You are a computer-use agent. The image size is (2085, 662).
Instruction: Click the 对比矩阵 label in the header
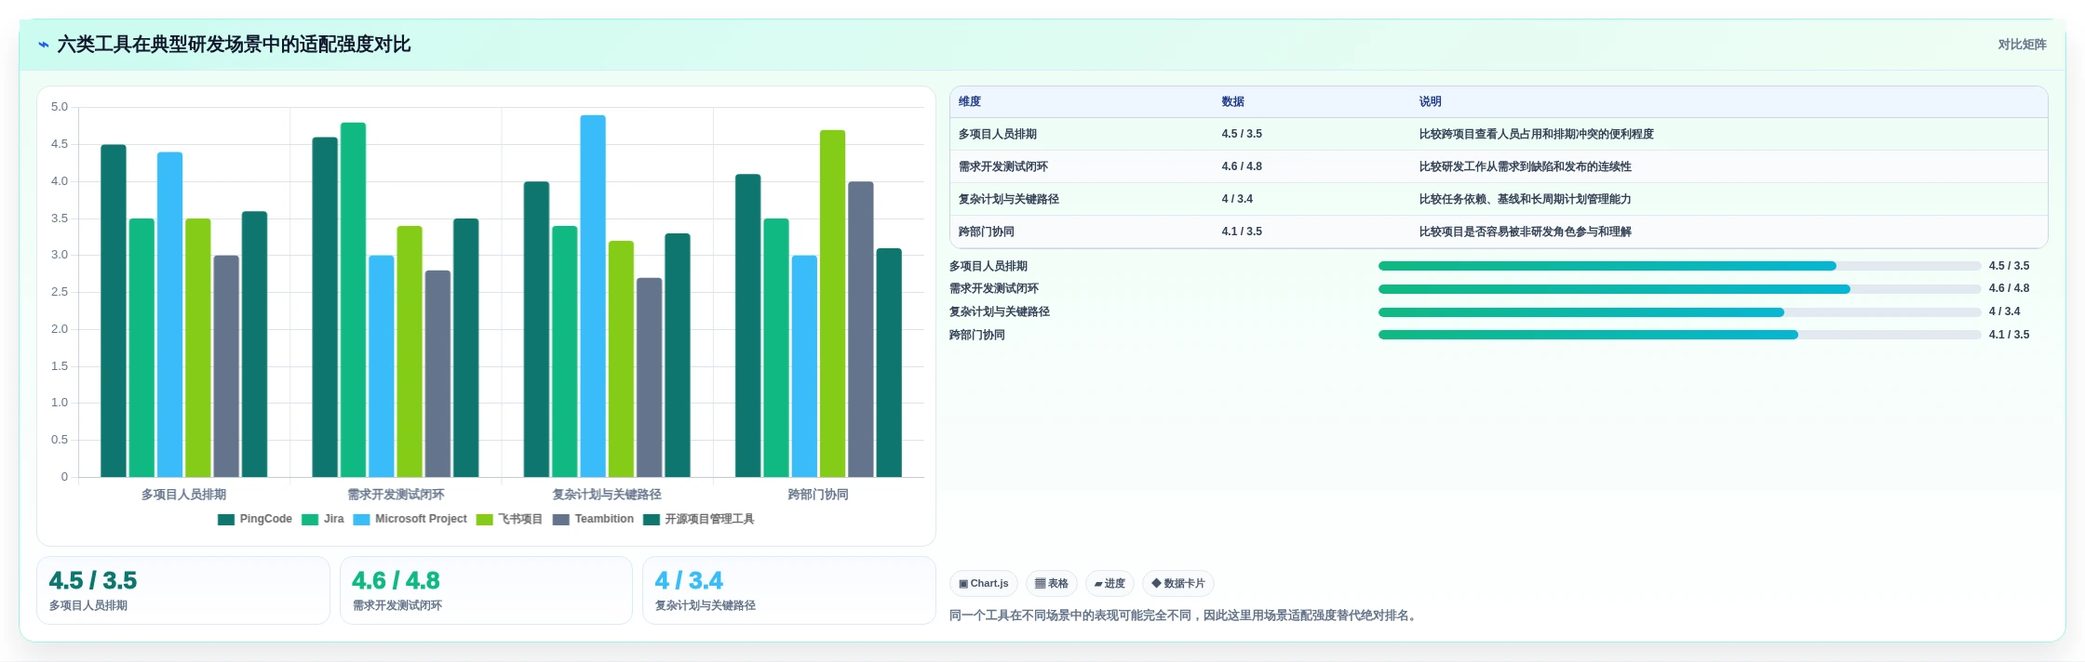[x=2022, y=45]
